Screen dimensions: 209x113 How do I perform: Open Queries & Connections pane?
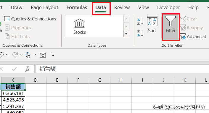[x=30, y=19]
